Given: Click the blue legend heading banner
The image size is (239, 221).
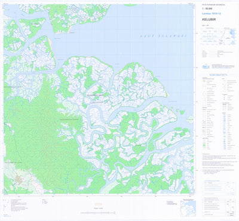Looking at the screenshot, I should [218, 75].
